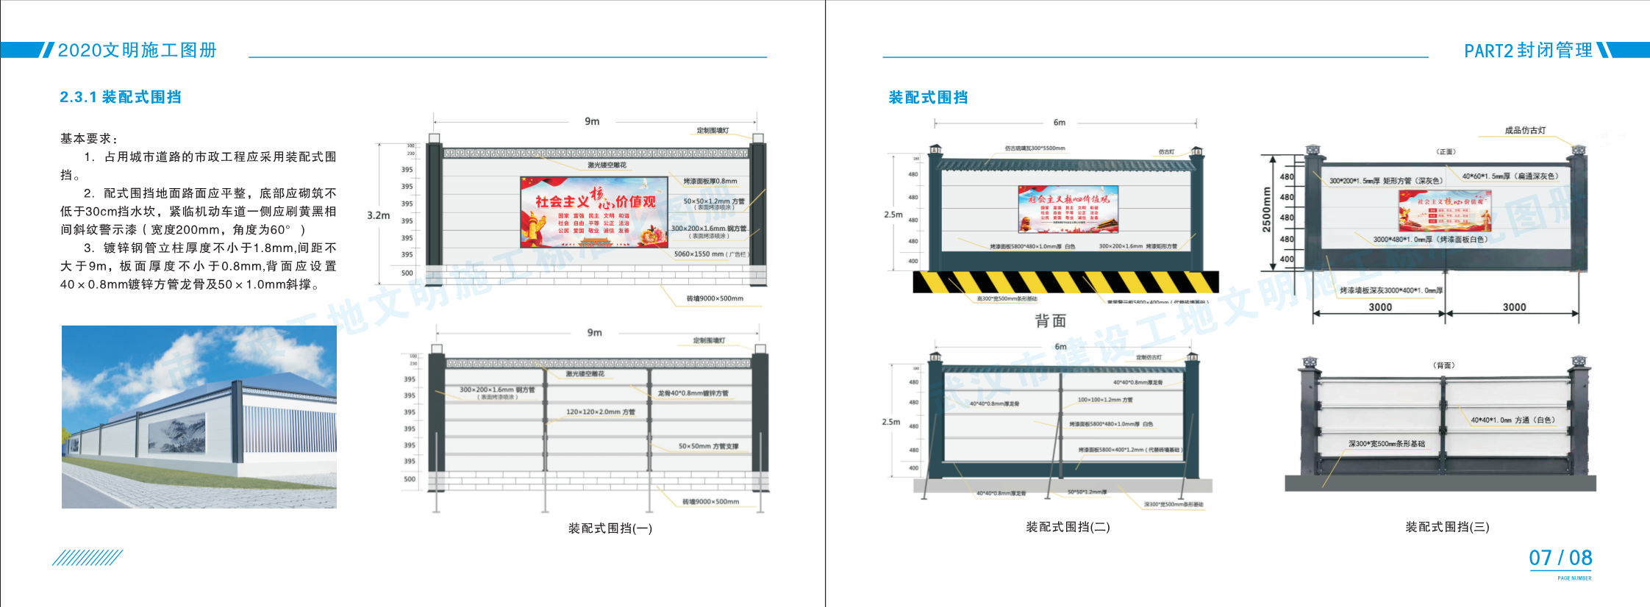1650x607 pixels.
Task: Click the "(正面)" label of diagram three
Action: 1446,151
